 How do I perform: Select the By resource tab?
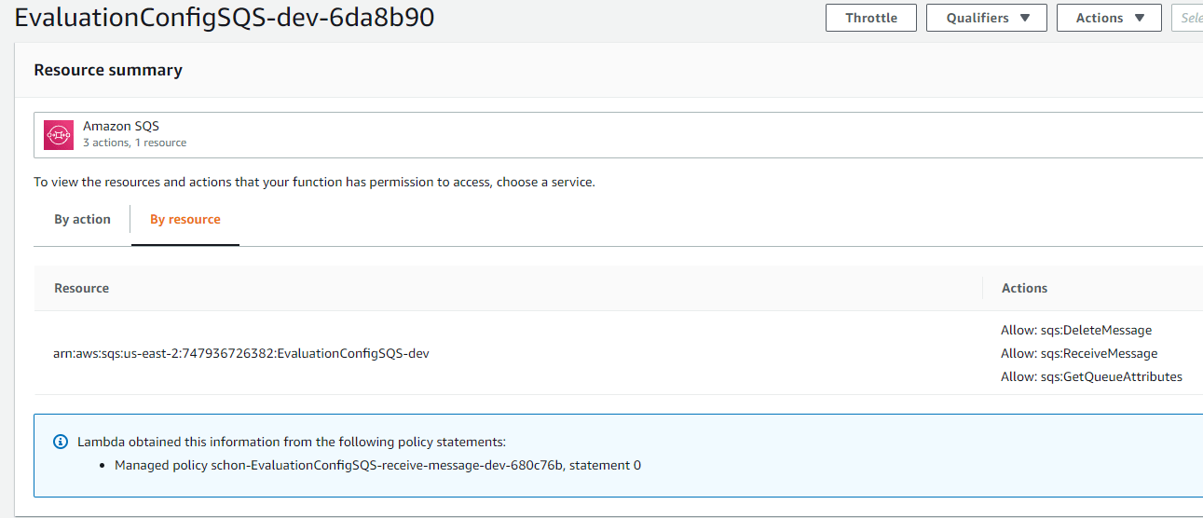(x=185, y=220)
